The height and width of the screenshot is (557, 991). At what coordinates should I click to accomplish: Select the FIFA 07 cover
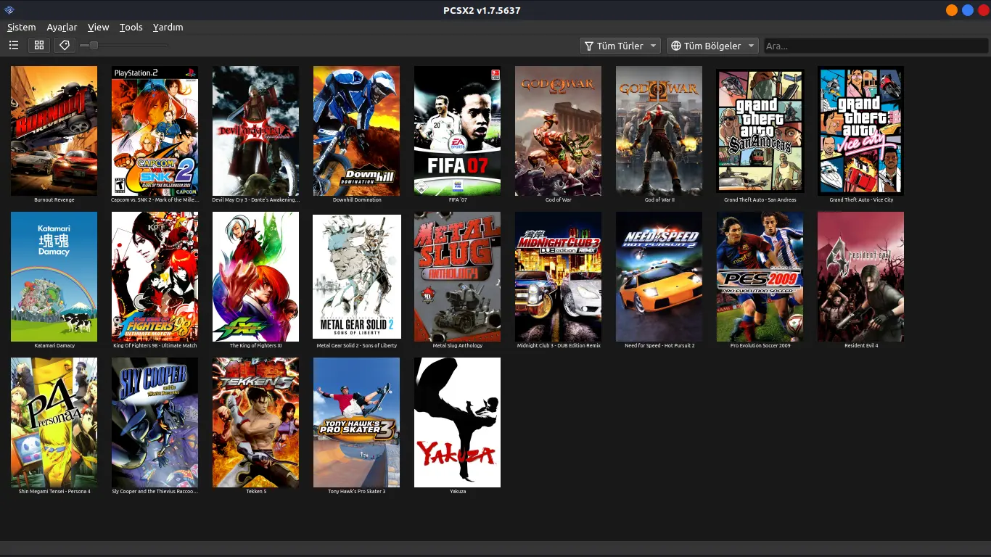pos(457,131)
